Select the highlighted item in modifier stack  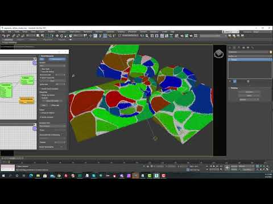250,60
